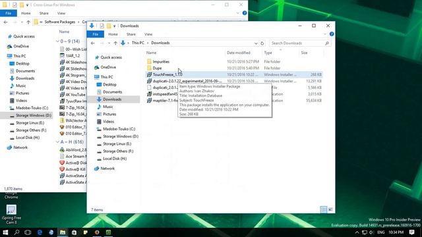The width and height of the screenshot is (422, 237).
Task: Open Videos in Downloads window sidebar
Action: coord(108,121)
